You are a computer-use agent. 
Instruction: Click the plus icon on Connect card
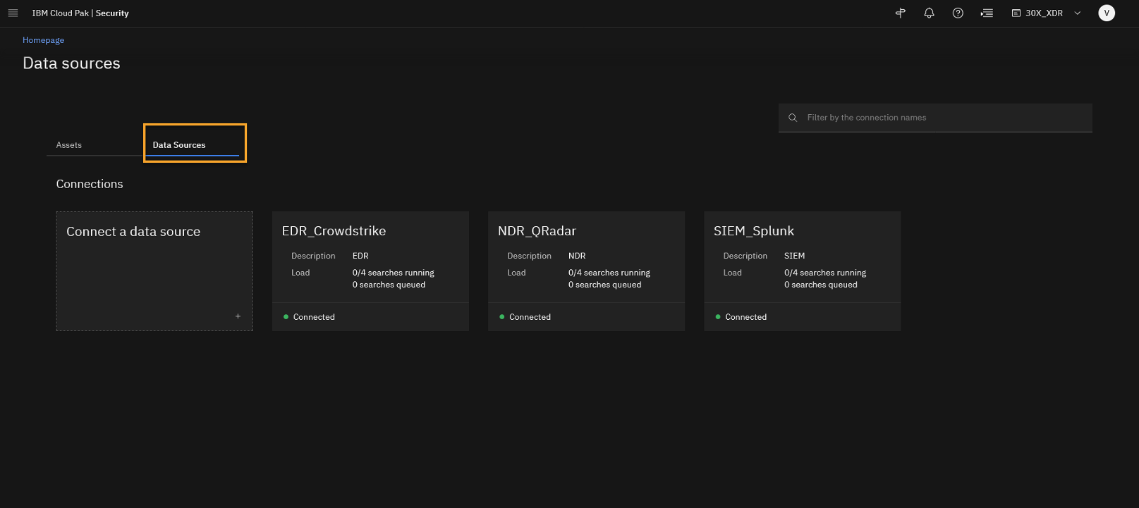[238, 316]
